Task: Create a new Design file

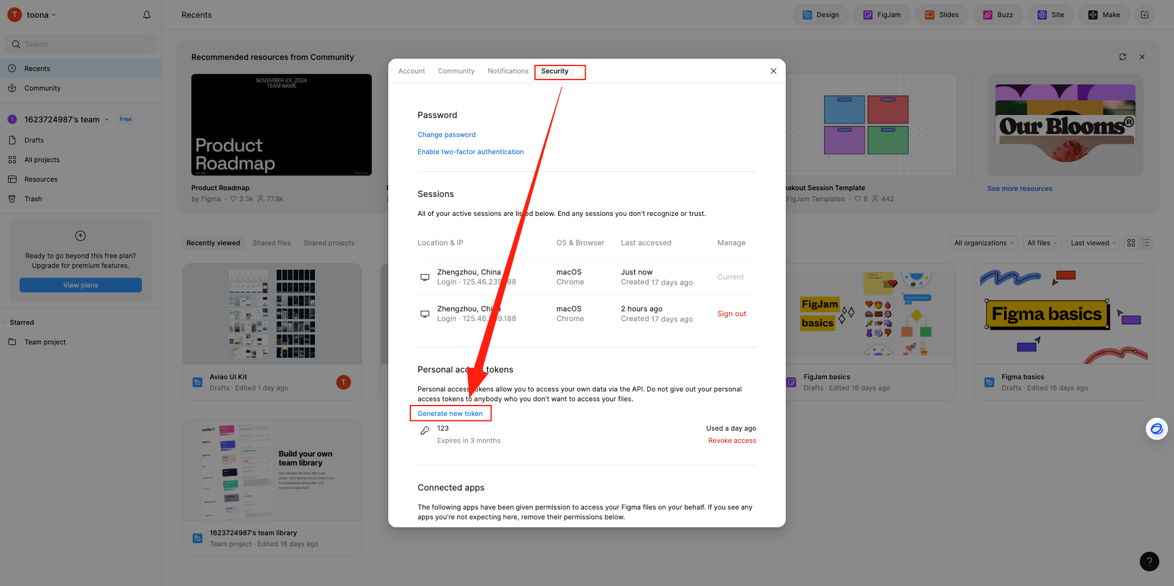Action: click(821, 15)
